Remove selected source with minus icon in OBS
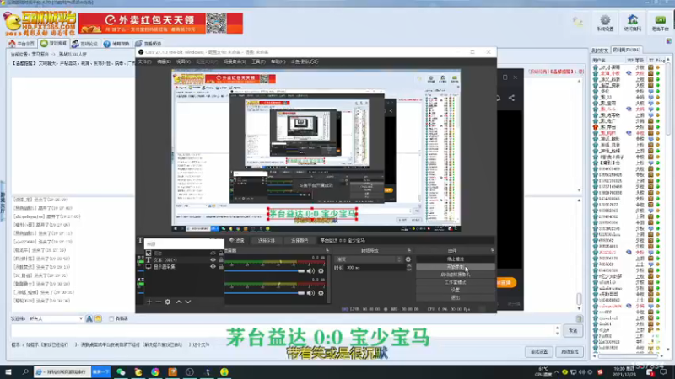Screen dimensions: 675x379 (x=158, y=302)
